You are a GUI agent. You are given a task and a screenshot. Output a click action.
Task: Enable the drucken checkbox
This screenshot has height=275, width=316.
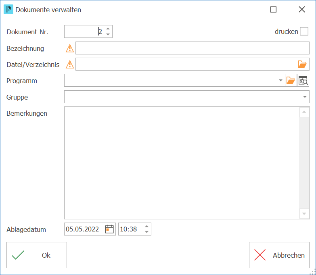tap(304, 31)
